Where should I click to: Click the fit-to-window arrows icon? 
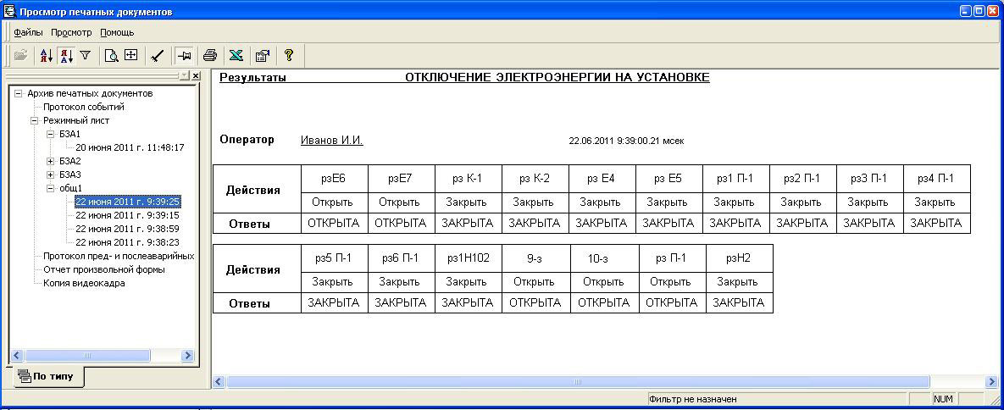point(130,56)
